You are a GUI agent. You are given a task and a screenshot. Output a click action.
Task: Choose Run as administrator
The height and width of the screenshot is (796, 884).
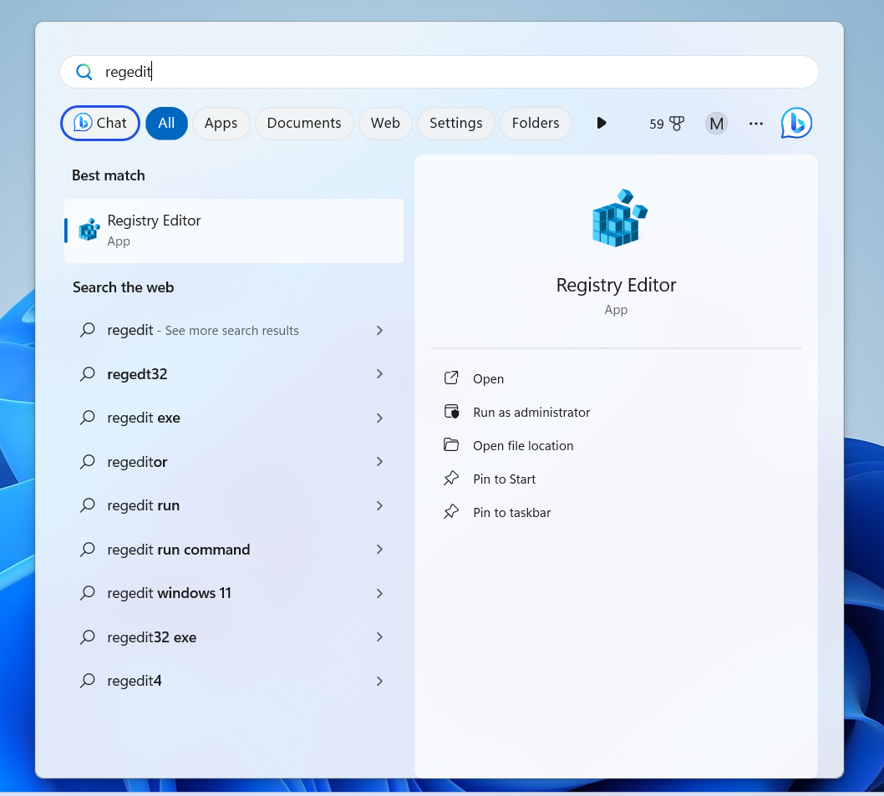click(x=531, y=412)
